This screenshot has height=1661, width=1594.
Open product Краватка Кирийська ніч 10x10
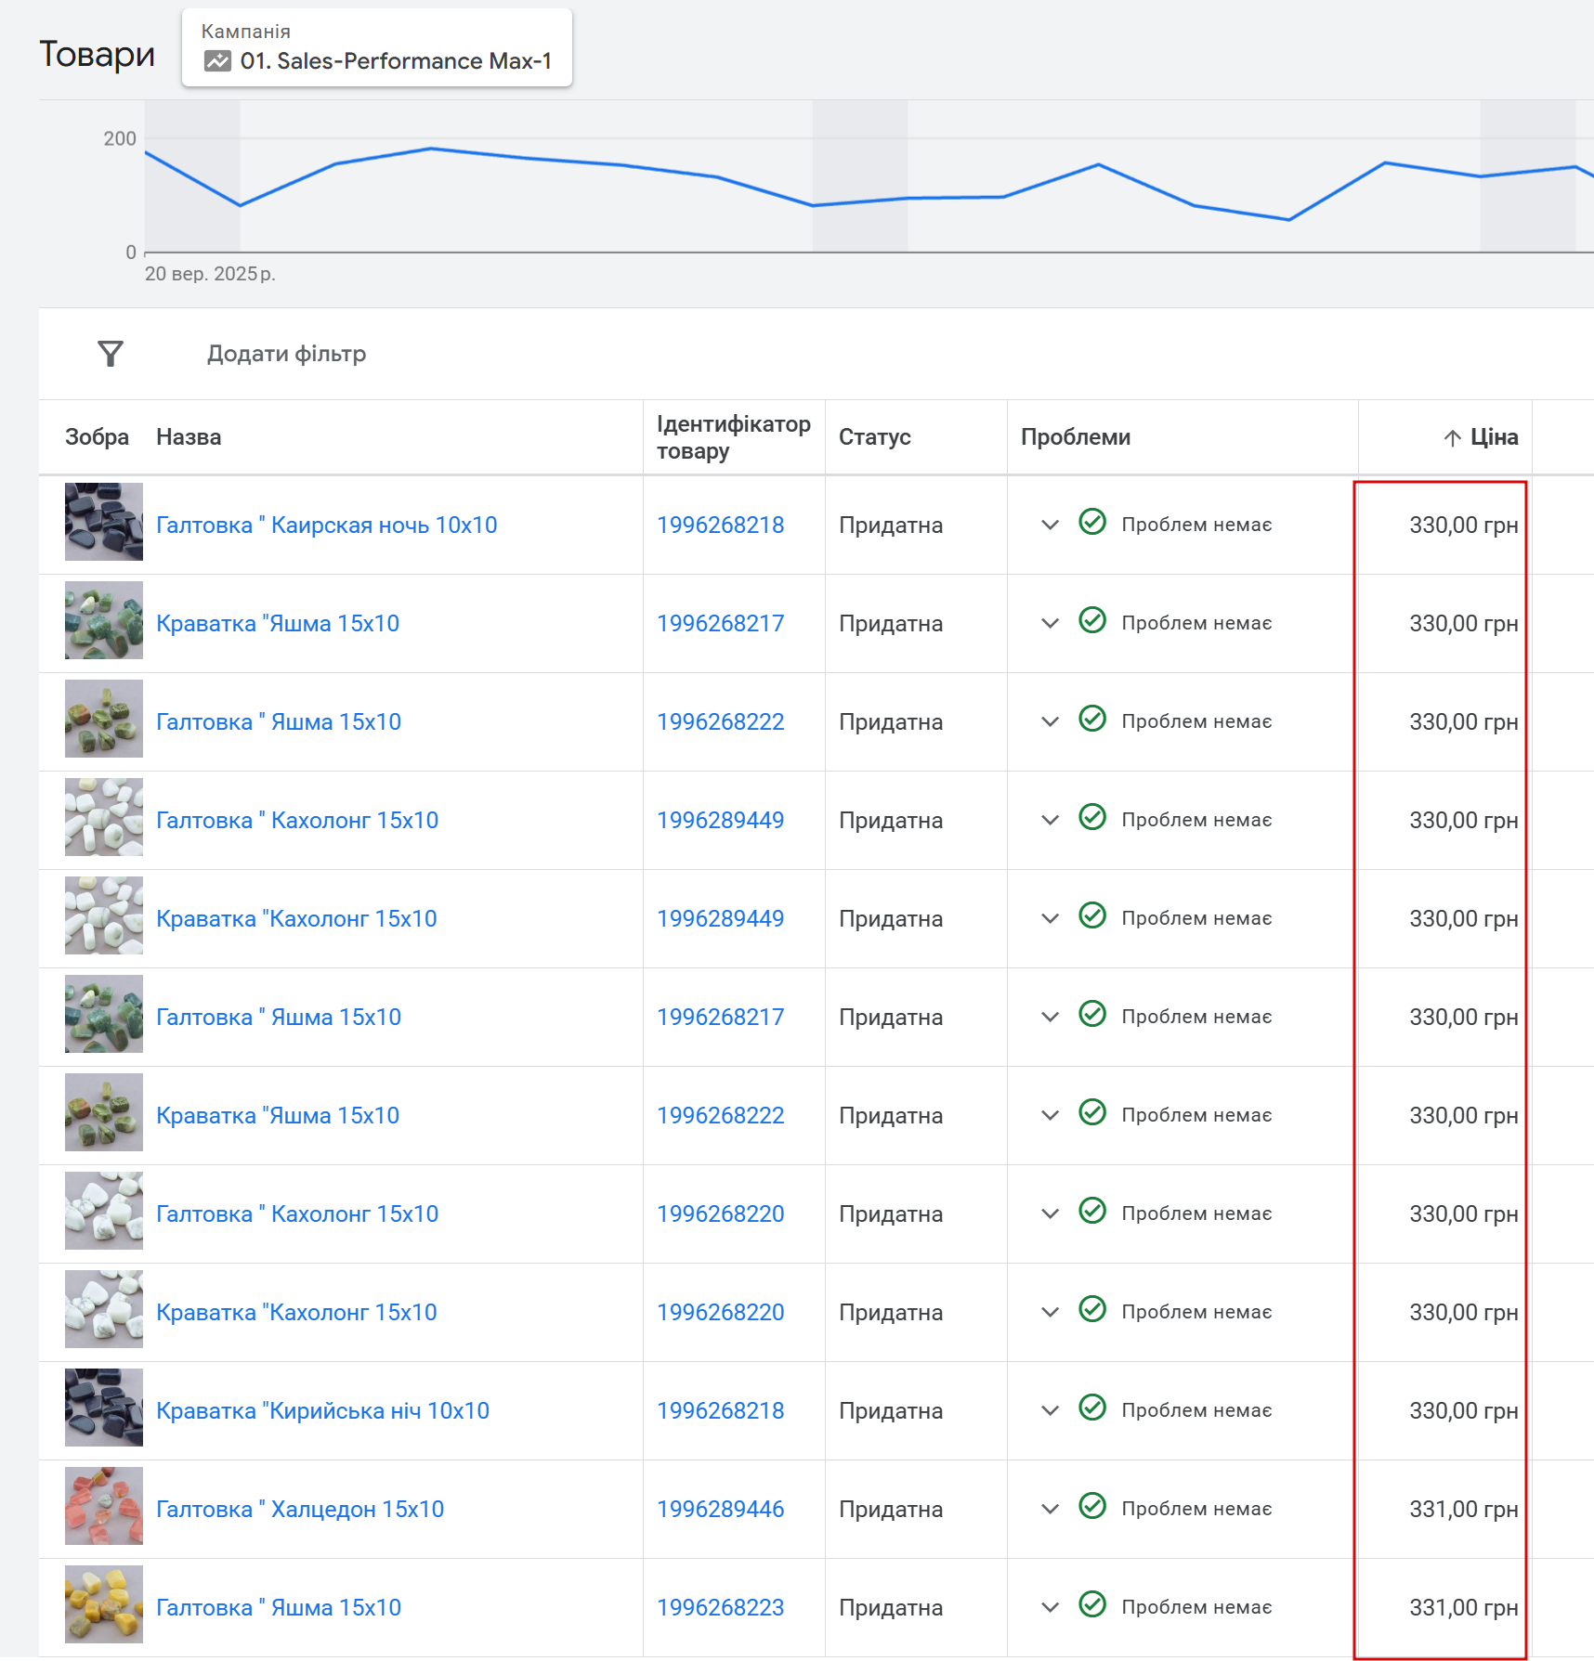coord(322,1410)
